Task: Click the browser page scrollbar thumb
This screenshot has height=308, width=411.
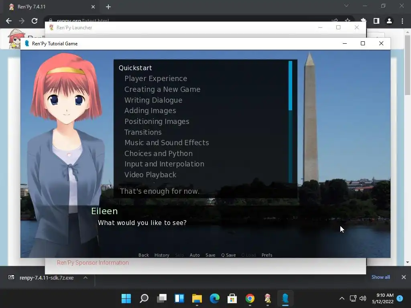Action: coord(407,65)
